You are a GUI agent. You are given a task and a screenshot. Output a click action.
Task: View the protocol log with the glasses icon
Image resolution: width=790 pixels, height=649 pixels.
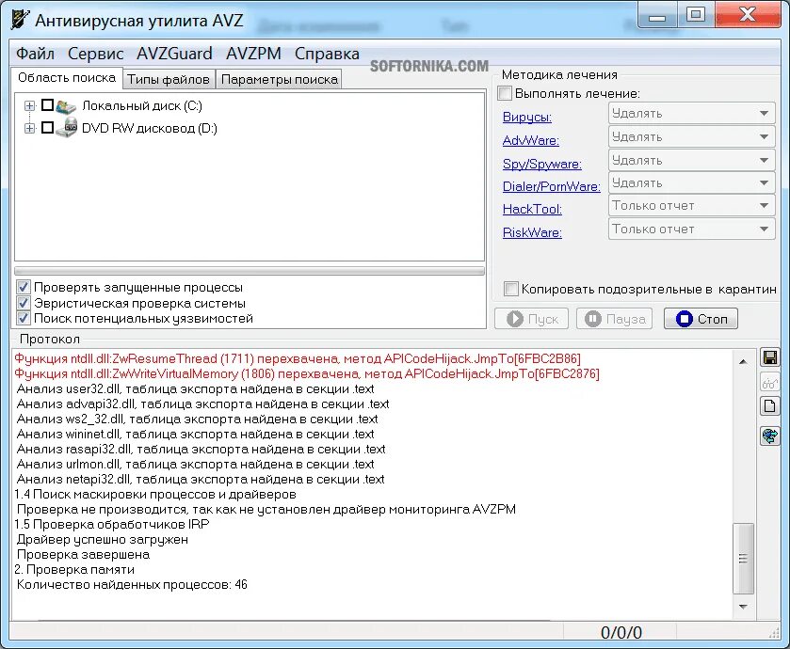tap(770, 382)
